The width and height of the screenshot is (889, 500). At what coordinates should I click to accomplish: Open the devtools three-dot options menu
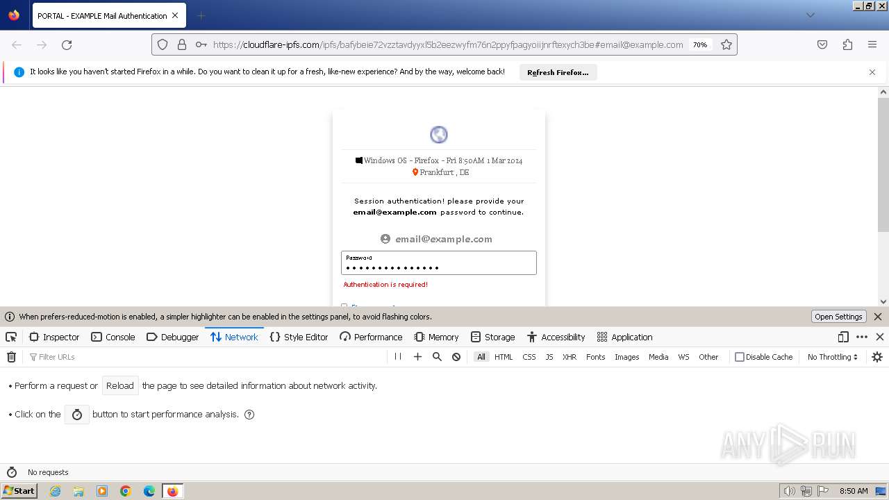pos(862,337)
